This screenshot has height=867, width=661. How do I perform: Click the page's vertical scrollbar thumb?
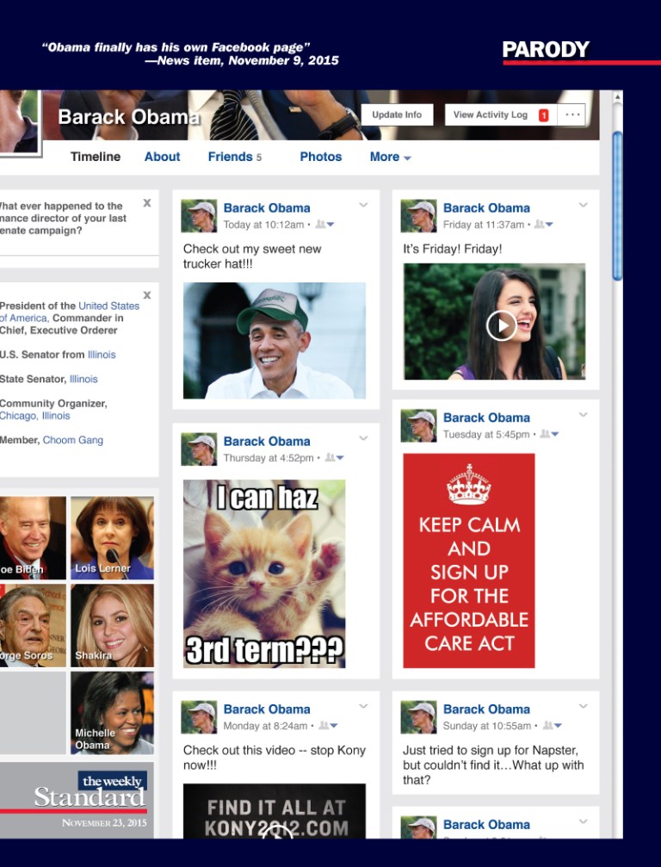point(616,207)
